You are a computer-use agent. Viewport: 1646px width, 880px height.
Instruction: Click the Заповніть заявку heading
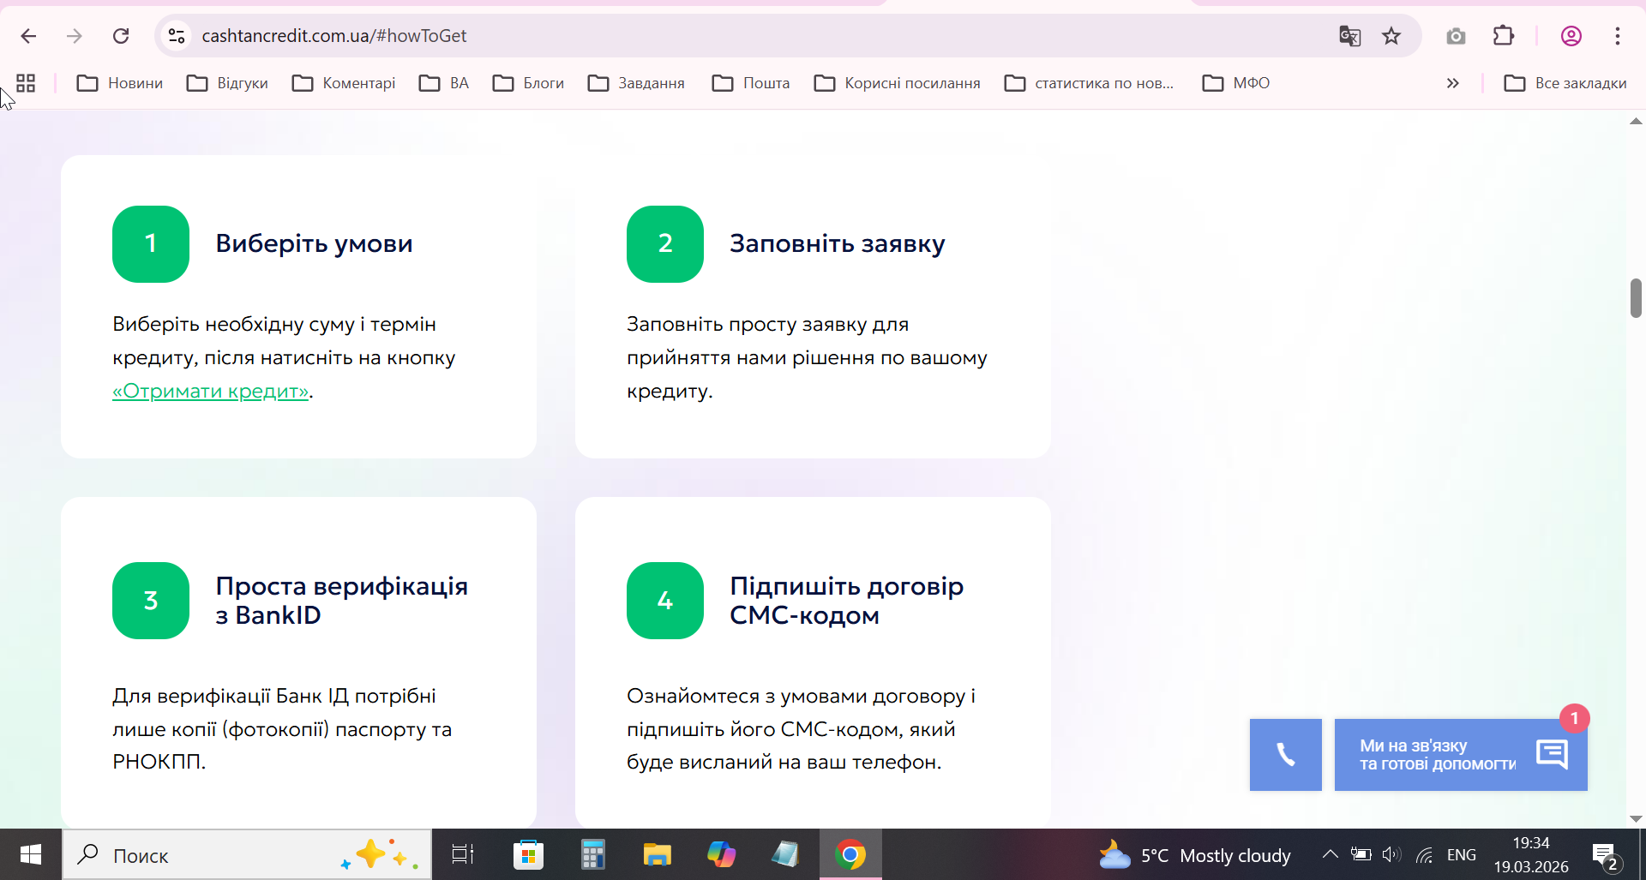[x=838, y=244]
